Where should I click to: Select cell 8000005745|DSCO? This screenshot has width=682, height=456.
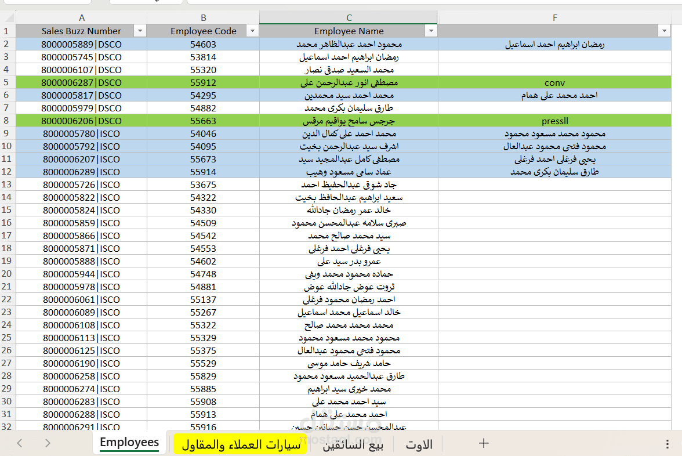81,57
